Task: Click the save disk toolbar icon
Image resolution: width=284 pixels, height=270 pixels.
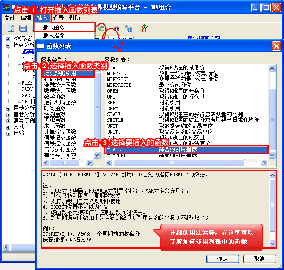Action: point(23,28)
